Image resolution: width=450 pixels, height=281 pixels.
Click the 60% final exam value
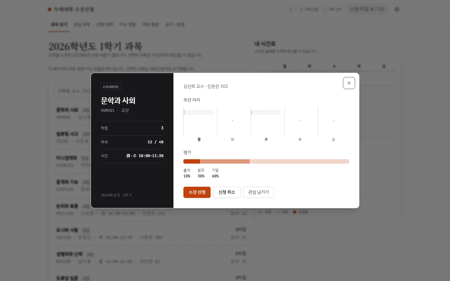[x=215, y=176]
